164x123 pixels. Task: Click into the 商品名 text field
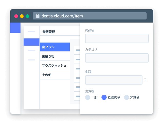click(117, 38)
